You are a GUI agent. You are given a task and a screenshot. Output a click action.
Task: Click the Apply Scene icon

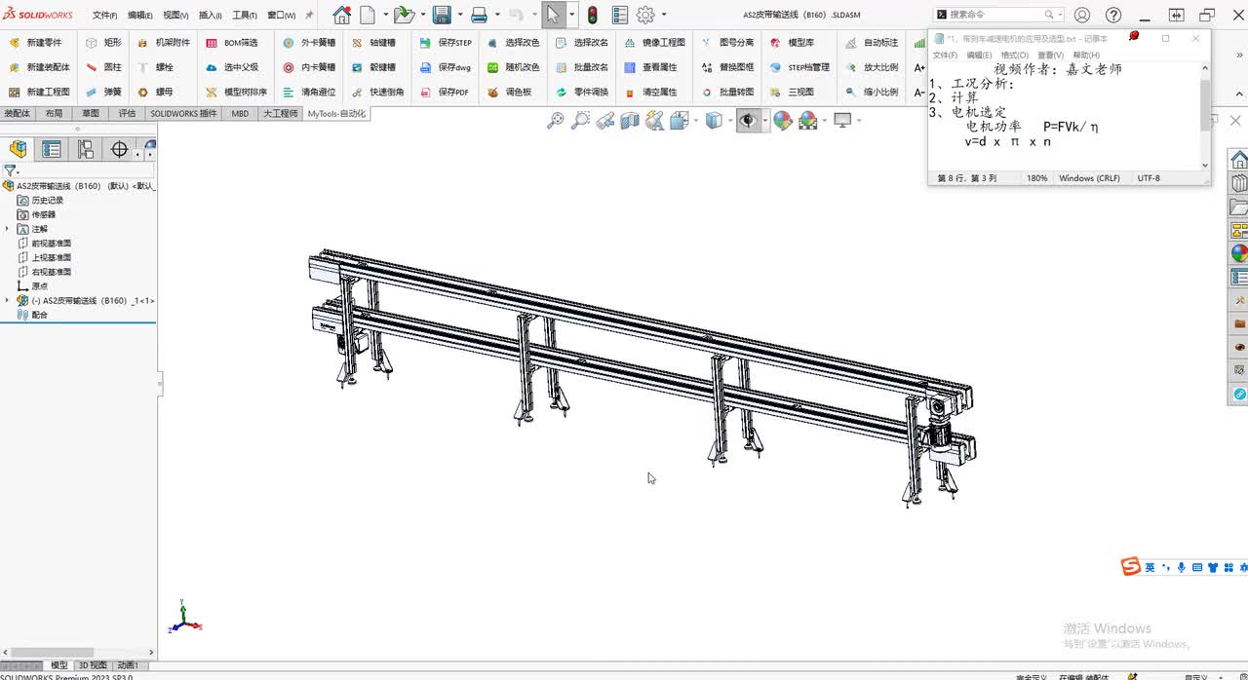pos(807,121)
